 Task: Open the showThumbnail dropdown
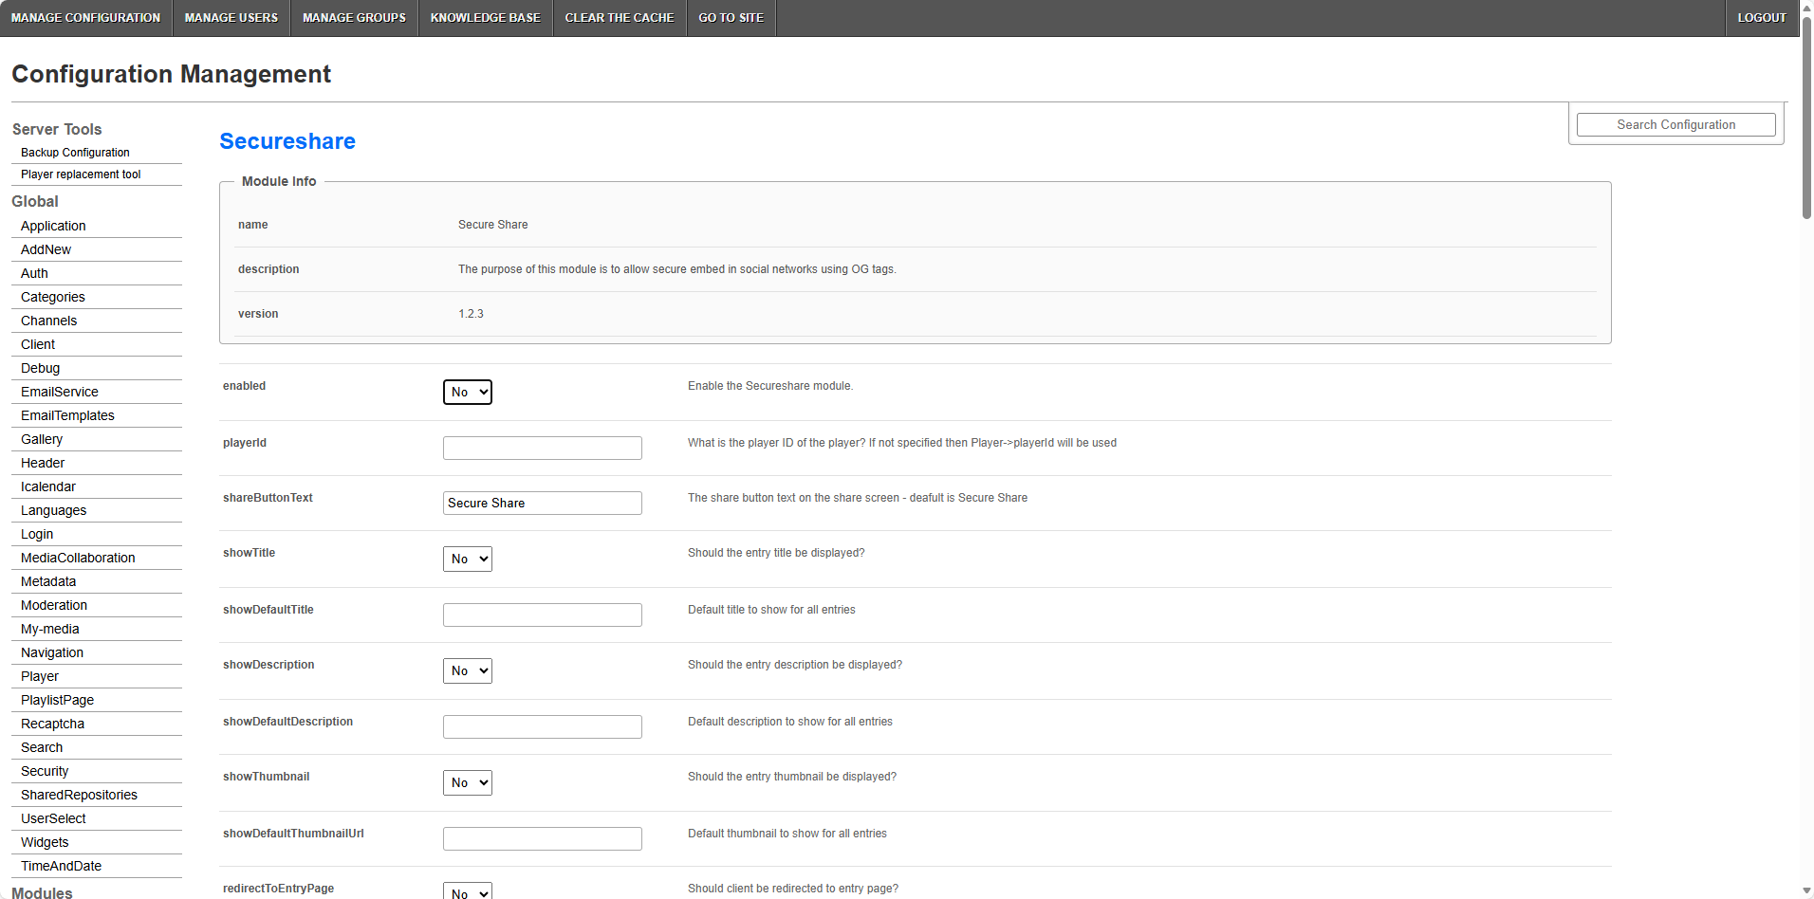tap(468, 782)
